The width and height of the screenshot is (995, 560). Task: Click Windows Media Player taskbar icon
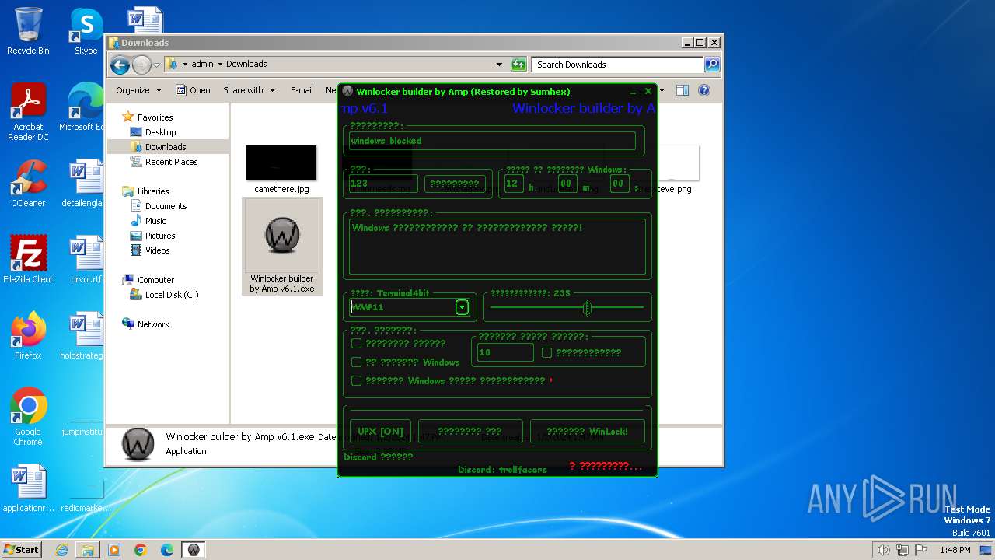(114, 550)
